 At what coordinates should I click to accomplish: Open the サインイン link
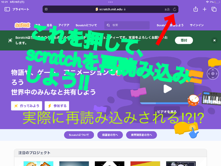point(197,25)
